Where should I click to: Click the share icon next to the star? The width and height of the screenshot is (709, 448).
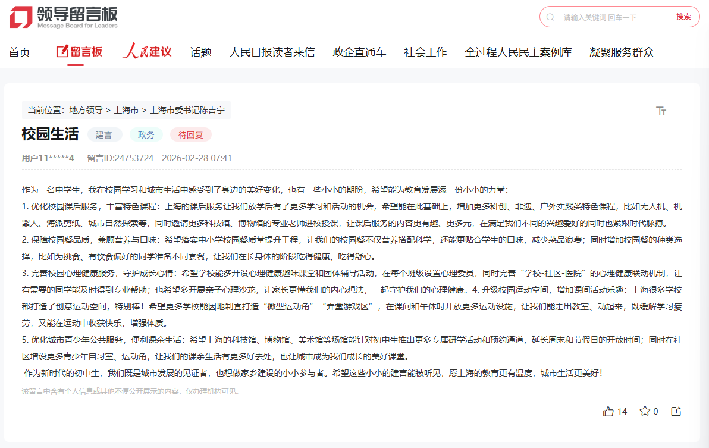point(676,411)
